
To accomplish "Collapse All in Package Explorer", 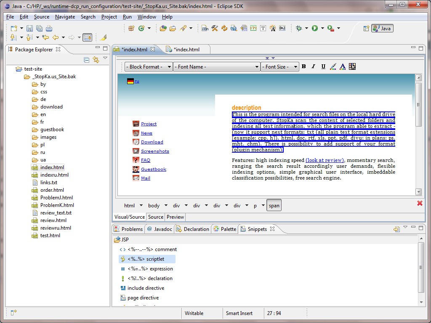I will coord(87,60).
